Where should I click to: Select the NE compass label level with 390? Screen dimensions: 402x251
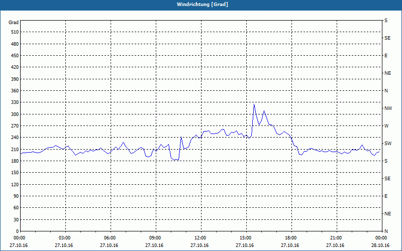387,73
